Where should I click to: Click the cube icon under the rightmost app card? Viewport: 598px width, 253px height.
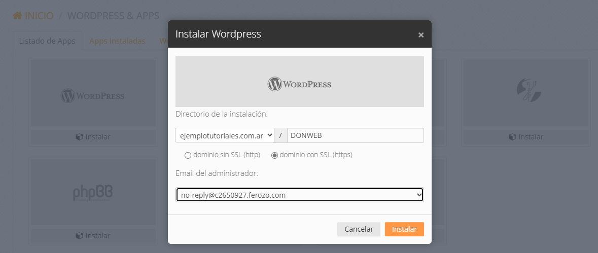512,137
